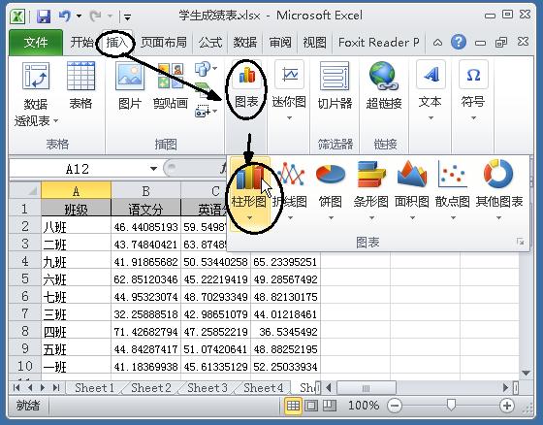This screenshot has height=425, width=543.
Task: Expand Symbols (符号) dropdown arrow
Action: point(473,118)
